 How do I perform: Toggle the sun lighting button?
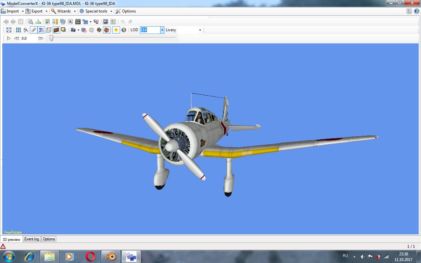(x=116, y=30)
